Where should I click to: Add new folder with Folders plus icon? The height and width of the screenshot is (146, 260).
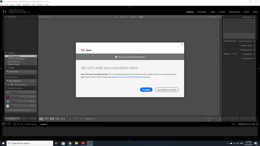click(36, 68)
